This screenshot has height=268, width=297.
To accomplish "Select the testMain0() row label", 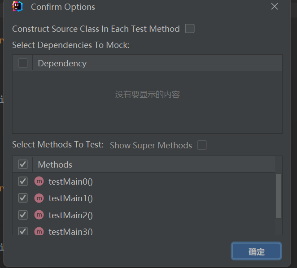I will [x=70, y=182].
